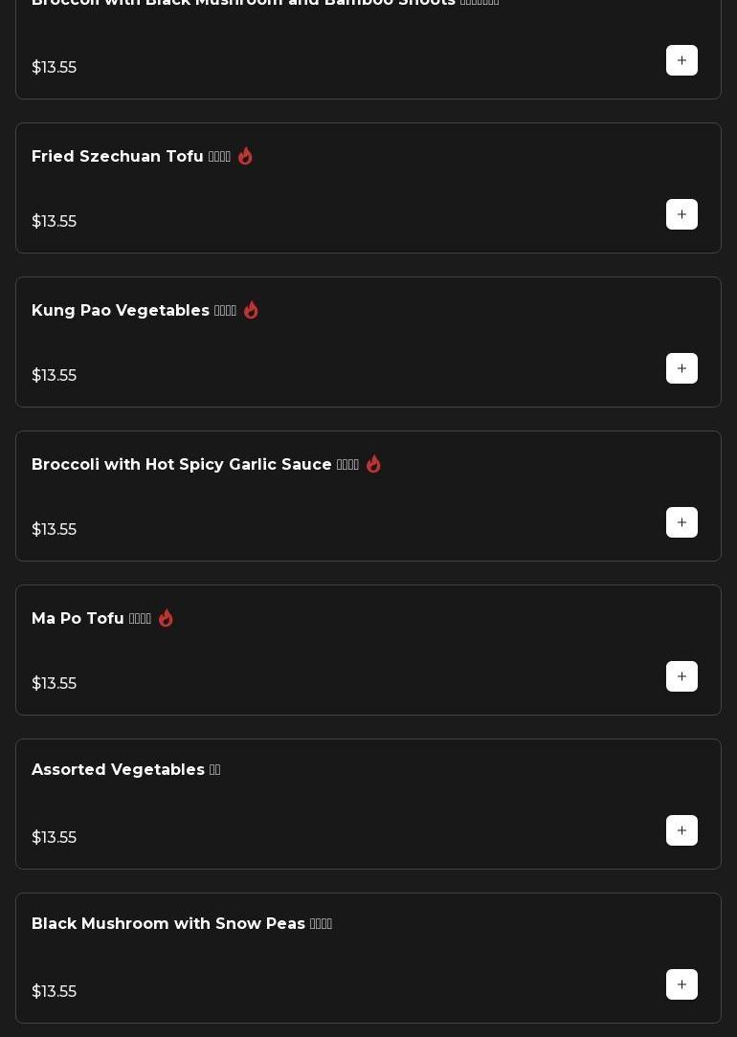
Task: Open Fried Szechuan Tofu item title
Action: pos(118,156)
